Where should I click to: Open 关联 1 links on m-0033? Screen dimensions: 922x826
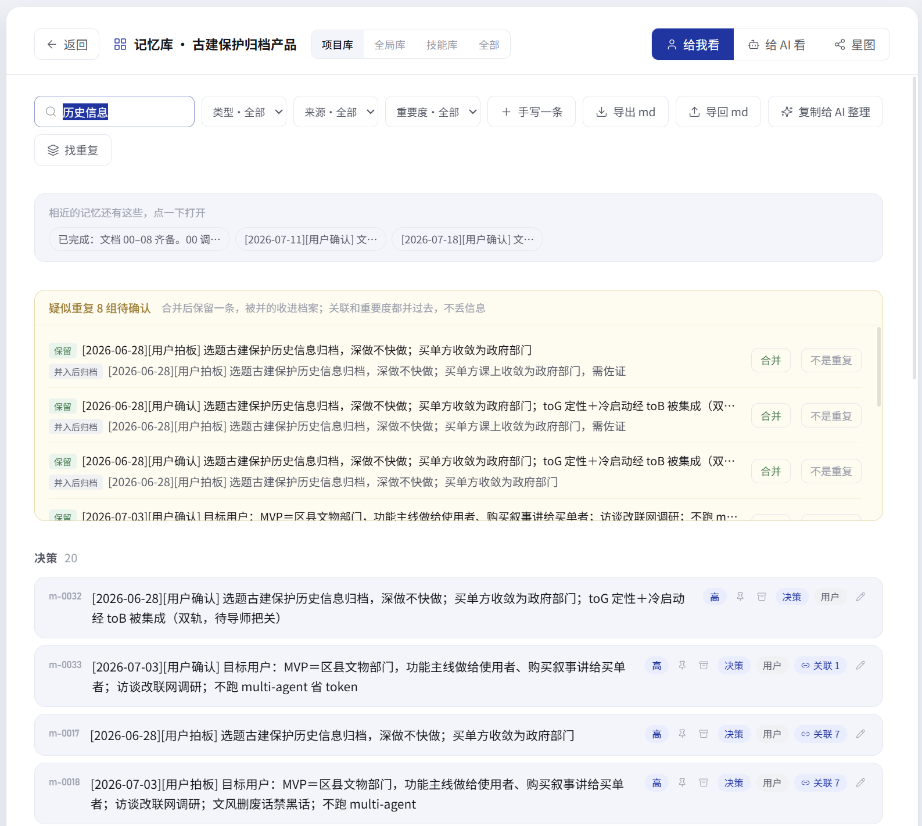[x=820, y=666]
